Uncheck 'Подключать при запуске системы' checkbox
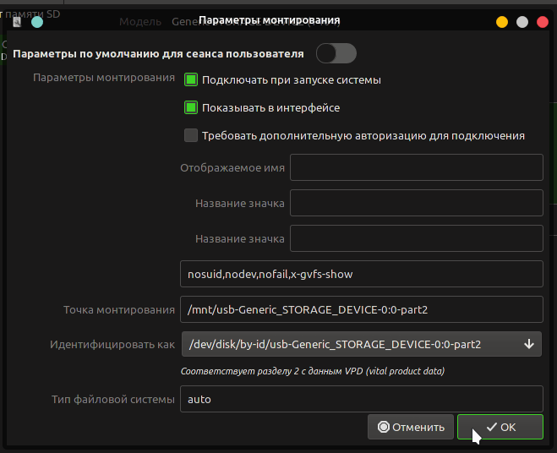557x453 pixels. 191,79
